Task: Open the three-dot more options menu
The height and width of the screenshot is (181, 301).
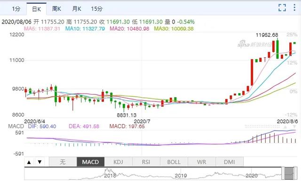Action: click(x=294, y=8)
